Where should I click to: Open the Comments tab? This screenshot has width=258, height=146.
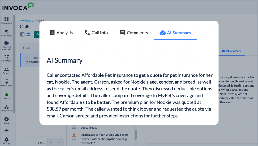point(134,33)
